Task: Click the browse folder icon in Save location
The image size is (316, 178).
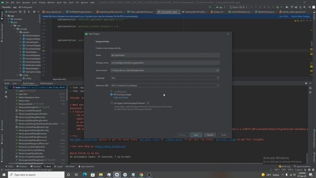Action: pos(217,70)
